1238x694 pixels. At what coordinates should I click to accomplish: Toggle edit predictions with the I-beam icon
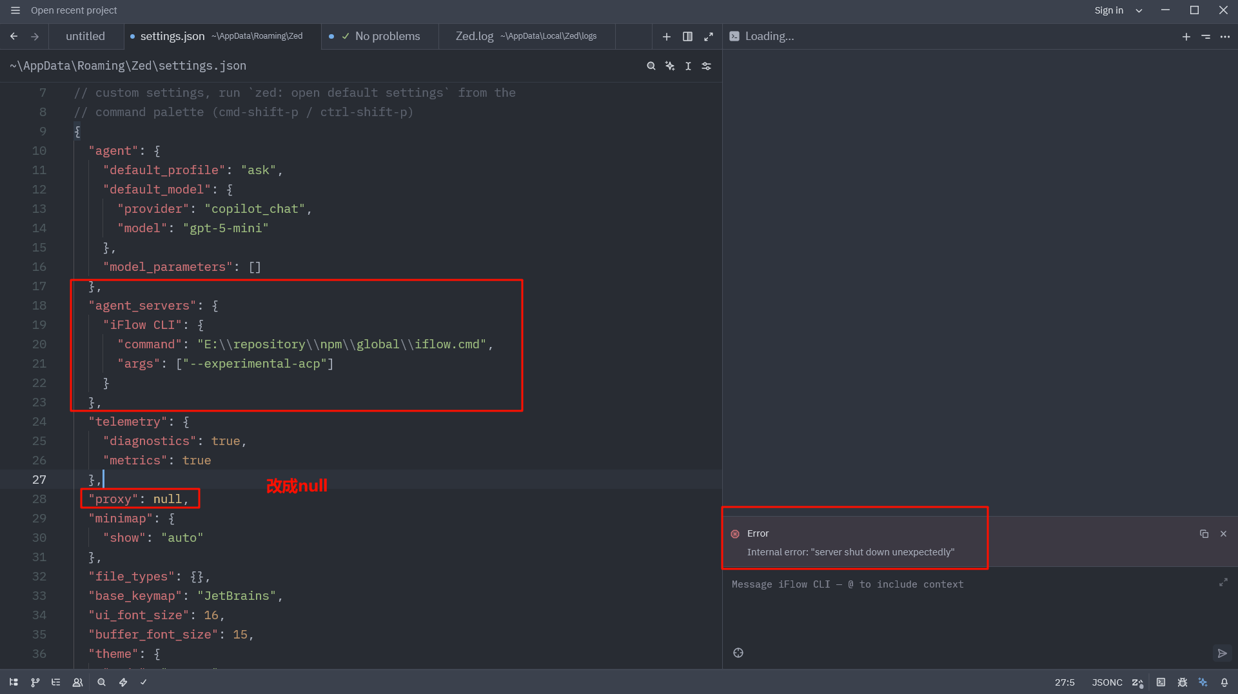point(688,66)
